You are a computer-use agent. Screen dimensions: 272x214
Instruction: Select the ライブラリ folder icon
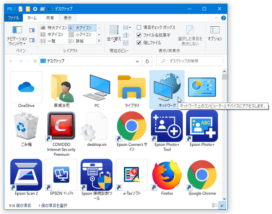[x=132, y=89]
